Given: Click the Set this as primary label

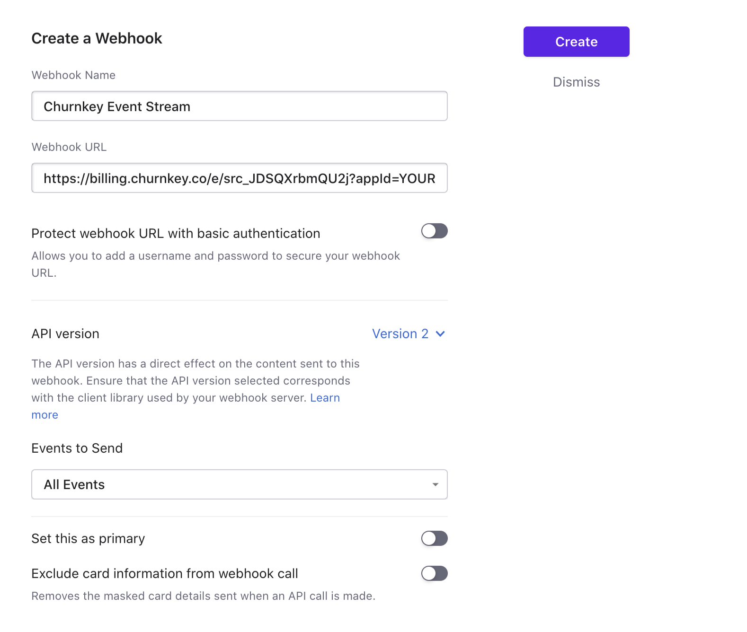Looking at the screenshot, I should 88,539.
